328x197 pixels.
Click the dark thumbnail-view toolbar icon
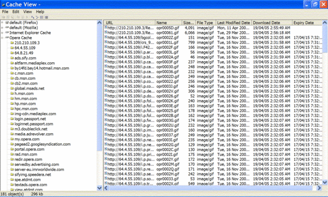click(x=46, y=17)
